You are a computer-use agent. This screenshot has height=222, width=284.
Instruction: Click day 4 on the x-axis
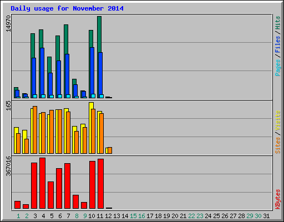43,216
